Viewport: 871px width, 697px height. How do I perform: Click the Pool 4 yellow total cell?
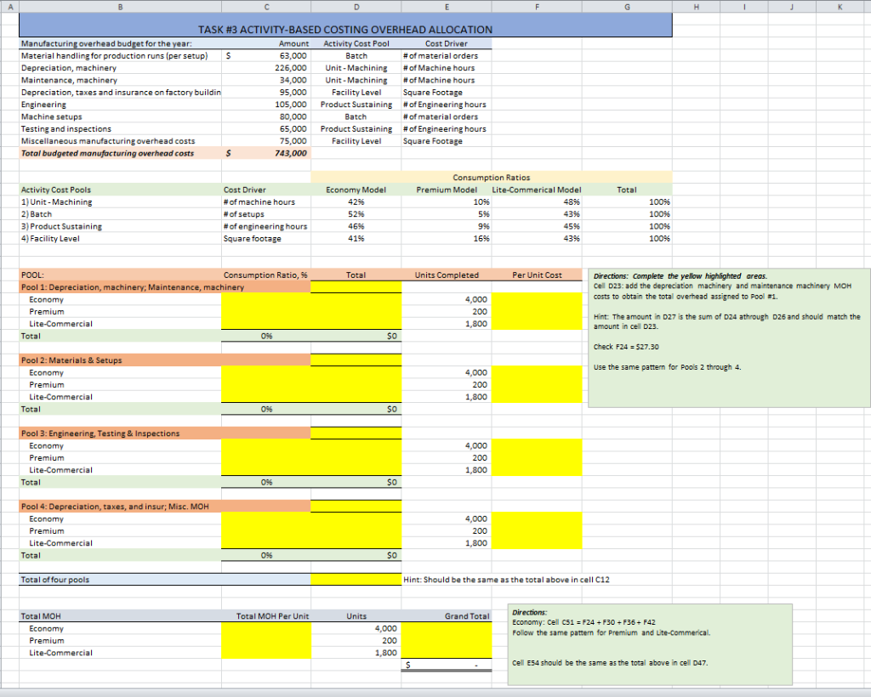click(356, 507)
